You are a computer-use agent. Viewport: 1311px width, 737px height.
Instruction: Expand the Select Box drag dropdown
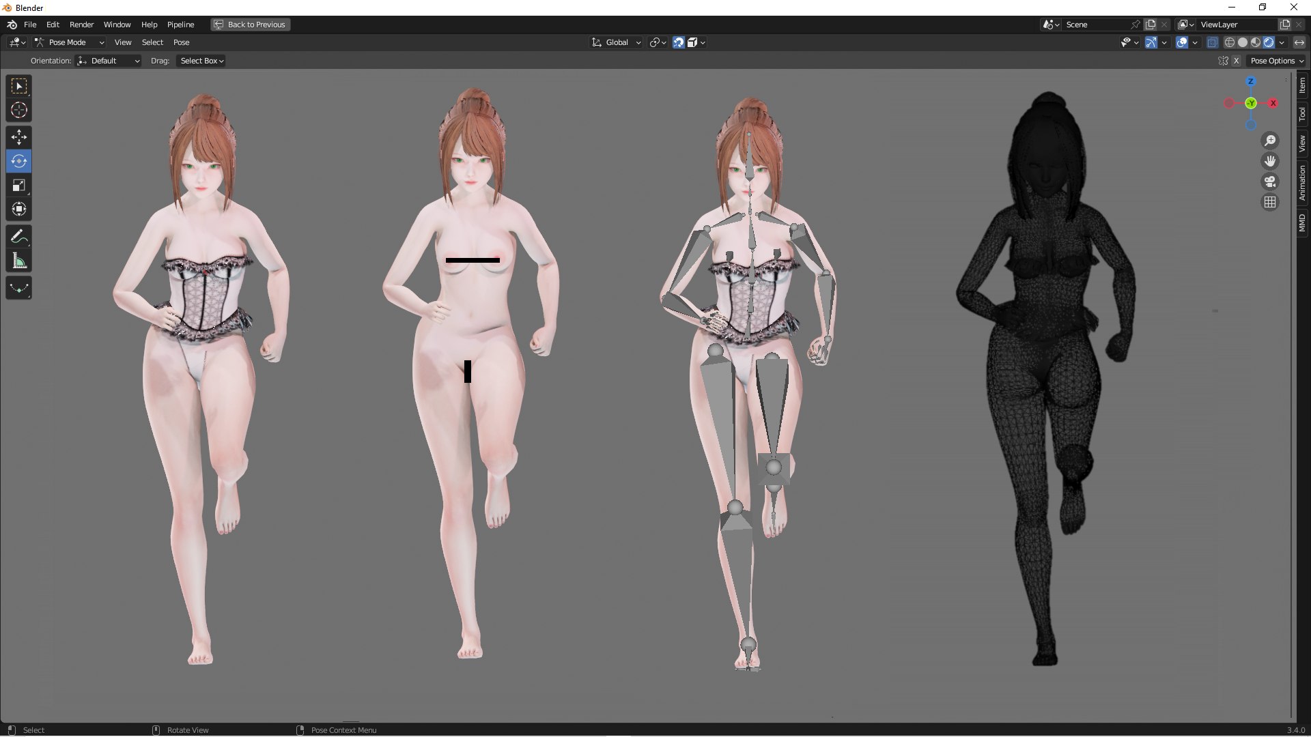[201, 61]
